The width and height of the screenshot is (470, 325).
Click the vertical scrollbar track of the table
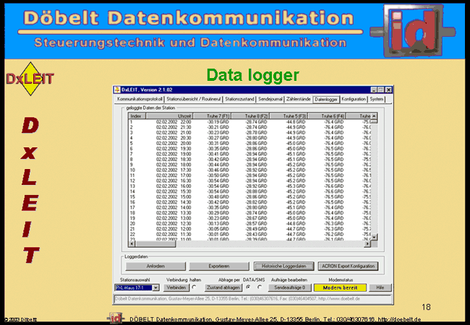pyautogui.click(x=374, y=180)
